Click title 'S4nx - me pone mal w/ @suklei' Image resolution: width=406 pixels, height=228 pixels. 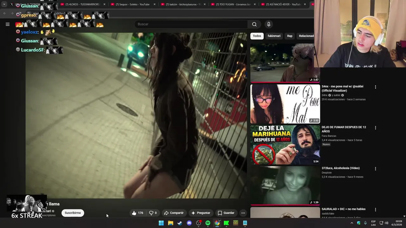click(x=342, y=88)
